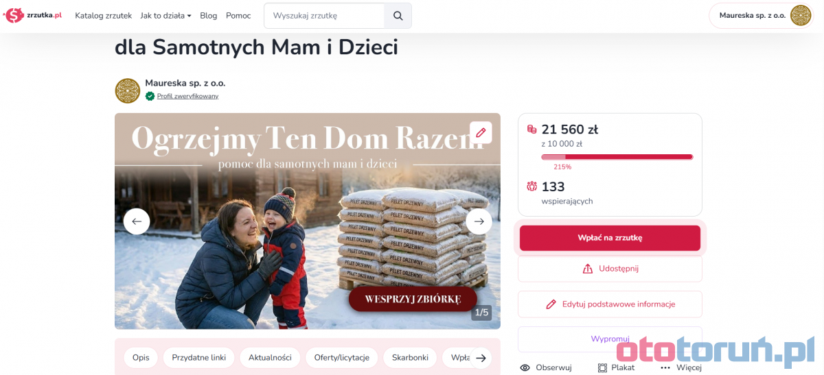Select the Oferty/licytacje tab
Screen dimensions: 824x375
[342, 358]
